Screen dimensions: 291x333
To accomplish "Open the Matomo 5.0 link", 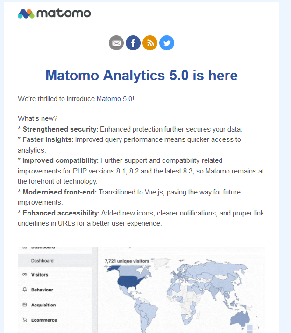I will click(114, 99).
